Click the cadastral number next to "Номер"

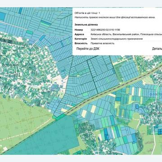point(105,30)
